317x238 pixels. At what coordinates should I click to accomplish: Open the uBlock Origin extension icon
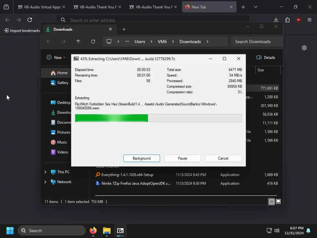pos(298,20)
